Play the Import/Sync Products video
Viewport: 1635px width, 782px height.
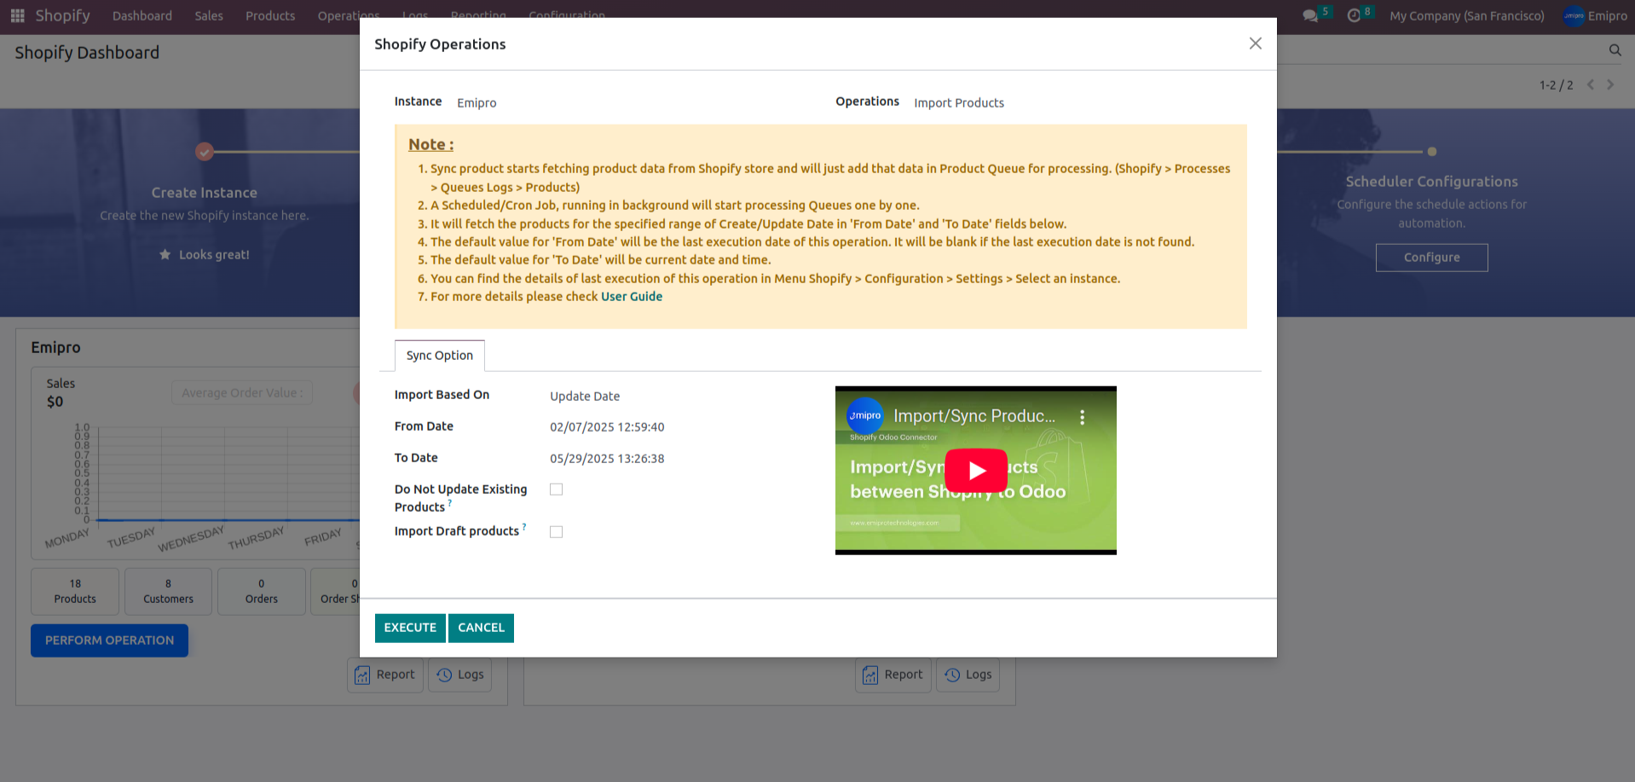(976, 470)
